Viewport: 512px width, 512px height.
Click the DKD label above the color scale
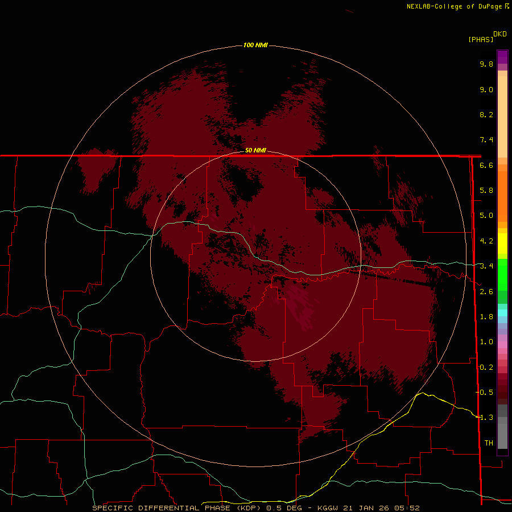point(500,34)
